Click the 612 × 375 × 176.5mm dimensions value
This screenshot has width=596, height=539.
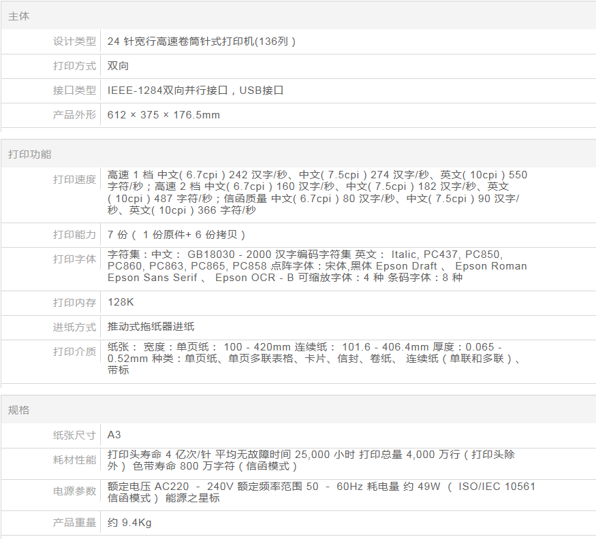coord(163,115)
